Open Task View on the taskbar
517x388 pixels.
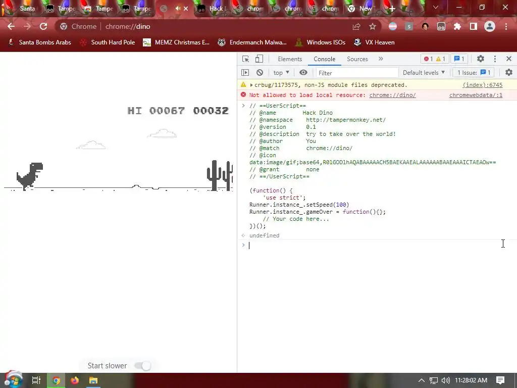pos(36,380)
